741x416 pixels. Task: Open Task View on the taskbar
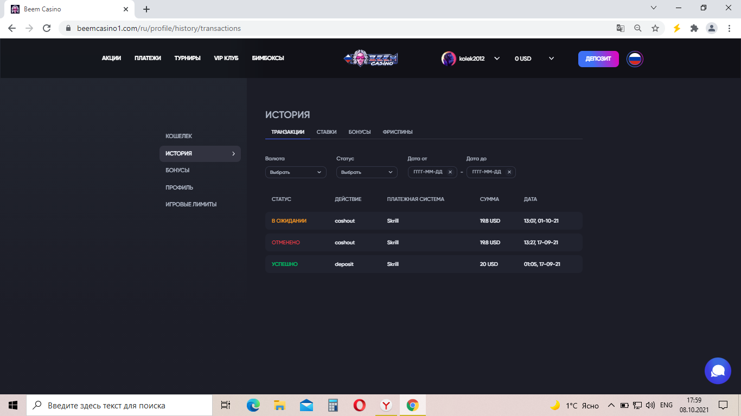click(x=226, y=405)
